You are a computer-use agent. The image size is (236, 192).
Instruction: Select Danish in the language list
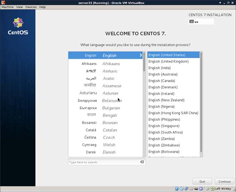tap(106, 152)
